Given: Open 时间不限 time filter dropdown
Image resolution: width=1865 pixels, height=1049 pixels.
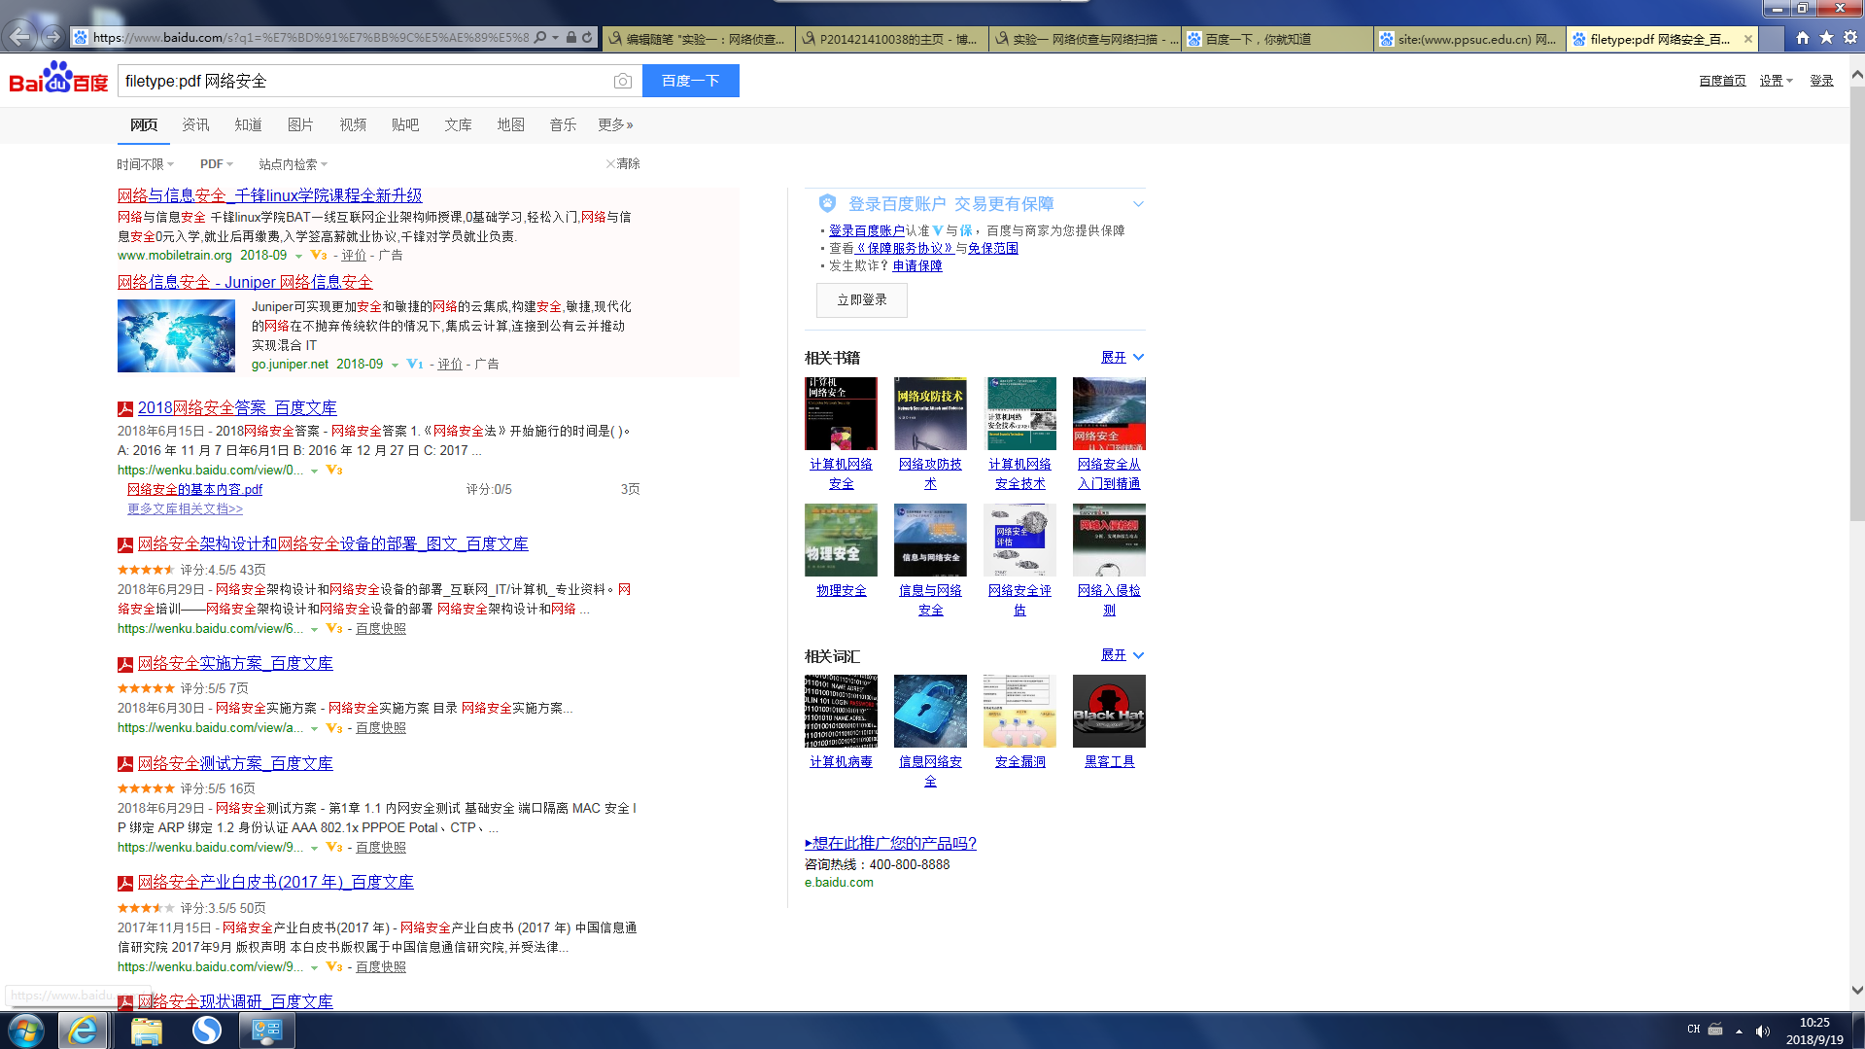Looking at the screenshot, I should point(146,164).
